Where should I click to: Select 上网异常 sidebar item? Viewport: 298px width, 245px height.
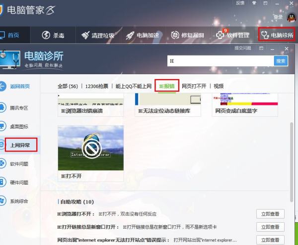tap(20, 145)
